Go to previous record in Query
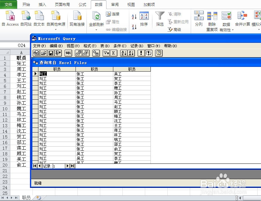 39,166
